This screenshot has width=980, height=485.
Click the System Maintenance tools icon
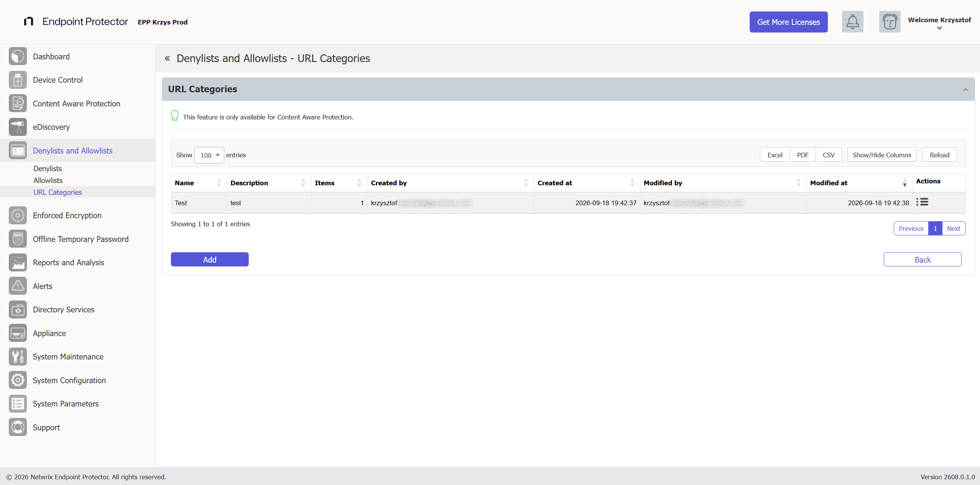click(x=18, y=357)
